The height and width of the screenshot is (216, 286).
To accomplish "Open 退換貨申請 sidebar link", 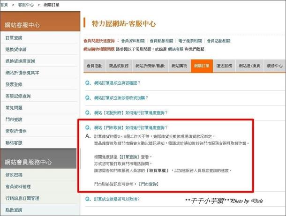I will click(x=16, y=49).
